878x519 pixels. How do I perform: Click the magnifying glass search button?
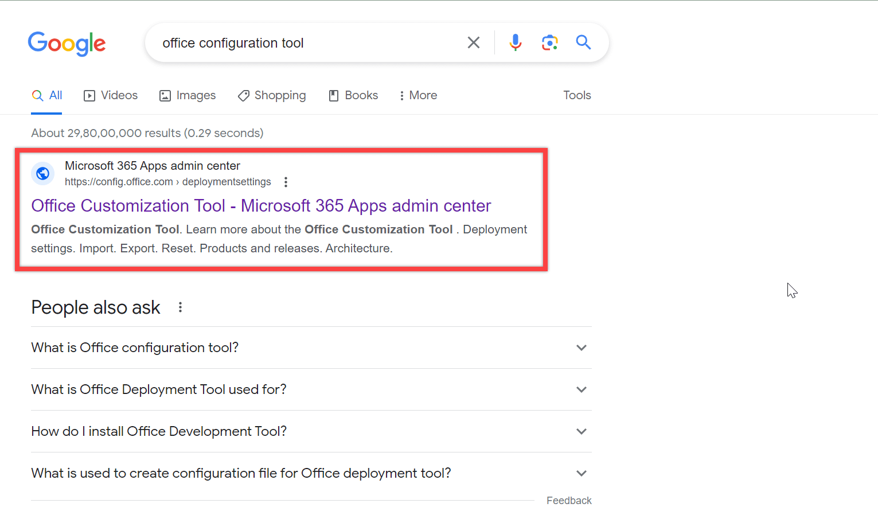click(x=583, y=42)
